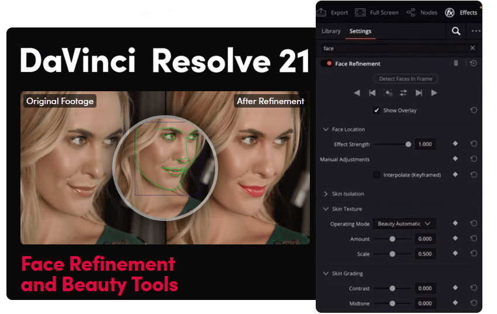Open Full Screen view
This screenshot has height=314, width=497.
[377, 13]
